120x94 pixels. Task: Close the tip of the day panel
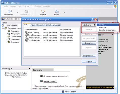point(113,35)
